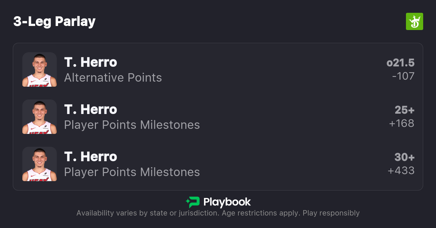Open the Playbook wordmark text
The width and height of the screenshot is (436, 228).
[227, 202]
